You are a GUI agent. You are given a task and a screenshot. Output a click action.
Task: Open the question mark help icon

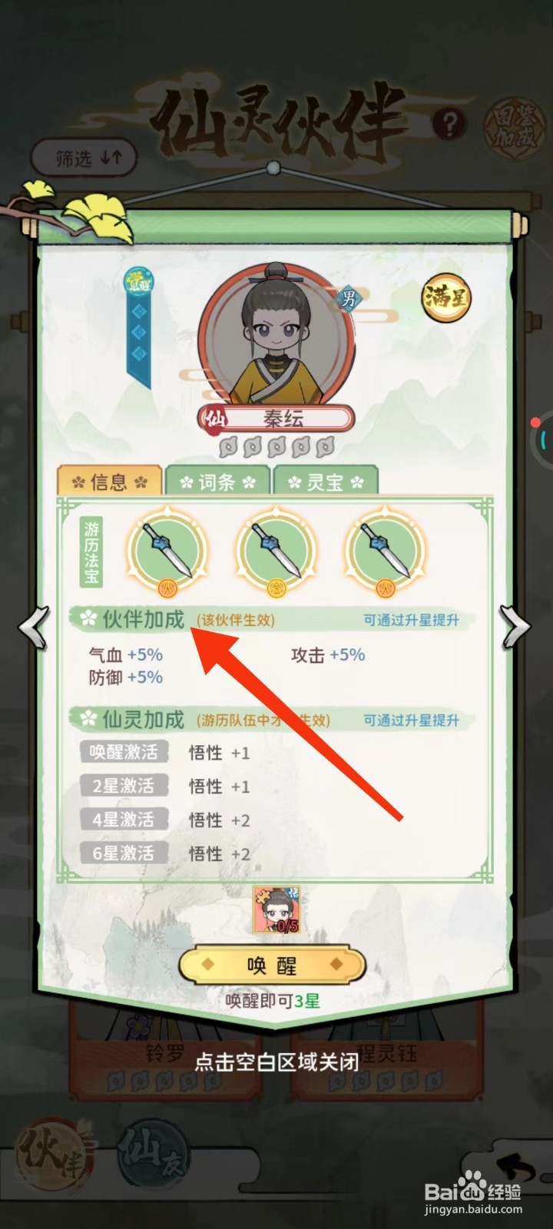pyautogui.click(x=449, y=123)
